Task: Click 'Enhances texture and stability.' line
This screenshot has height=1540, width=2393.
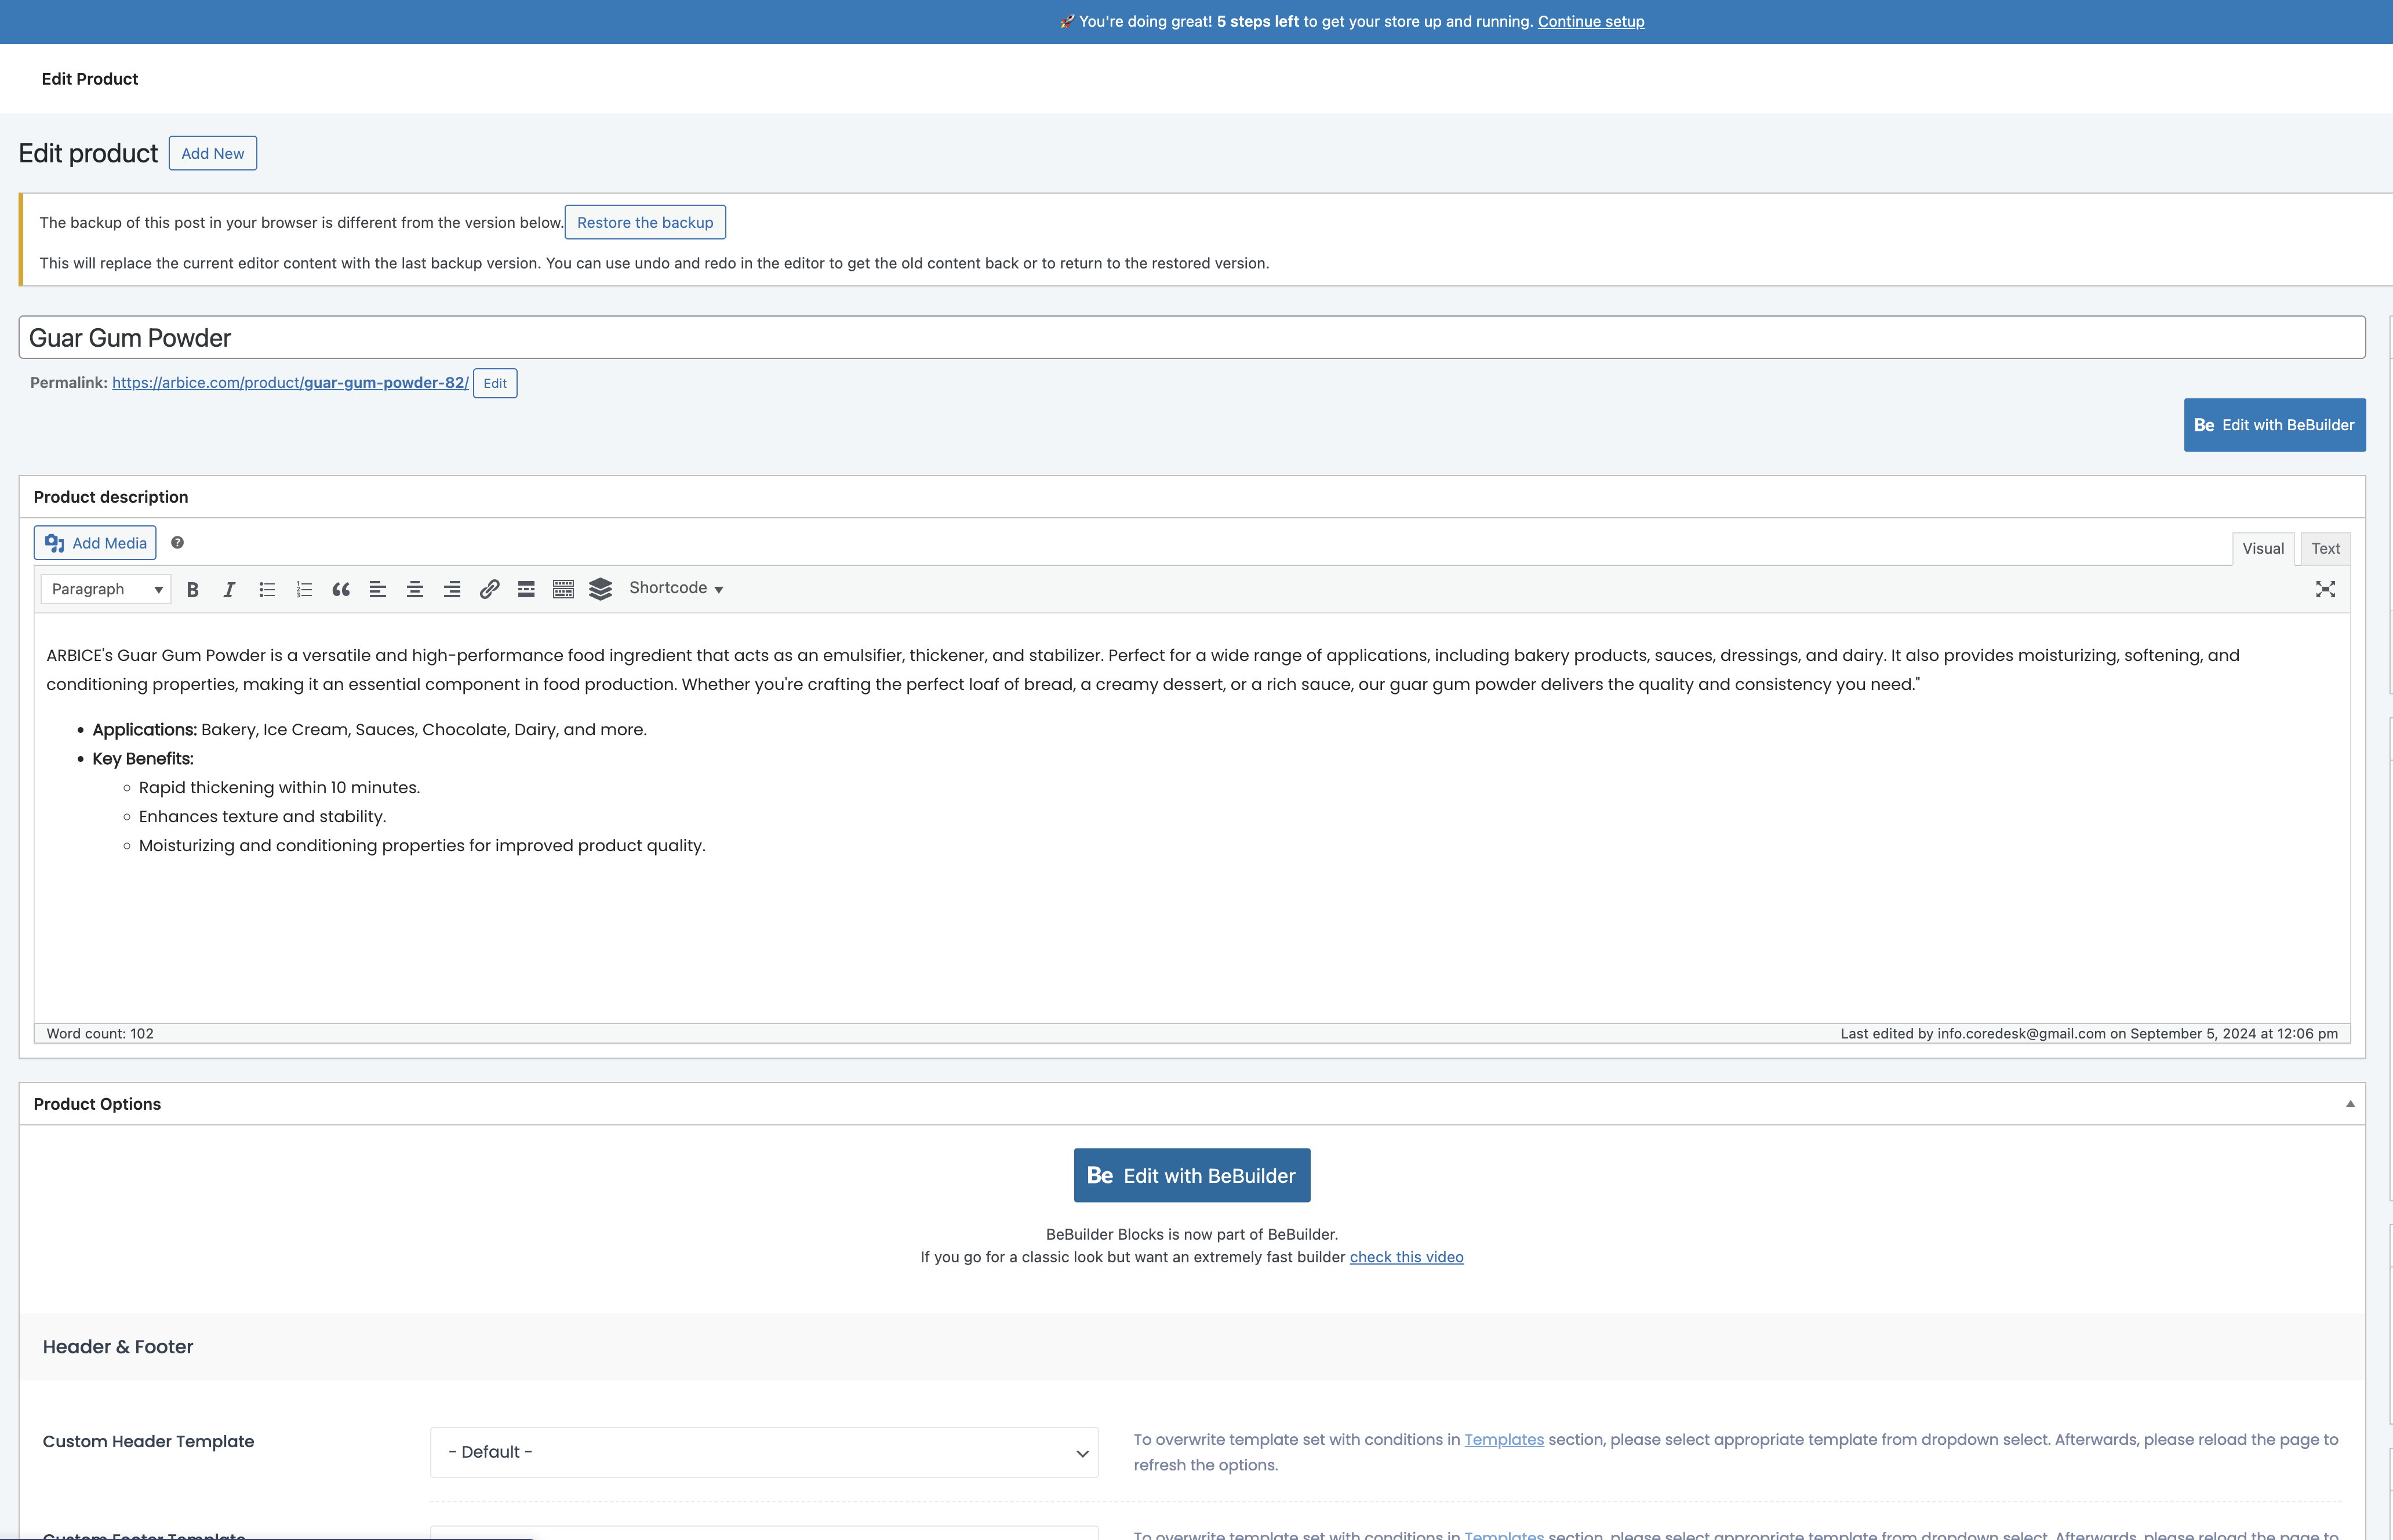Action: [262, 816]
